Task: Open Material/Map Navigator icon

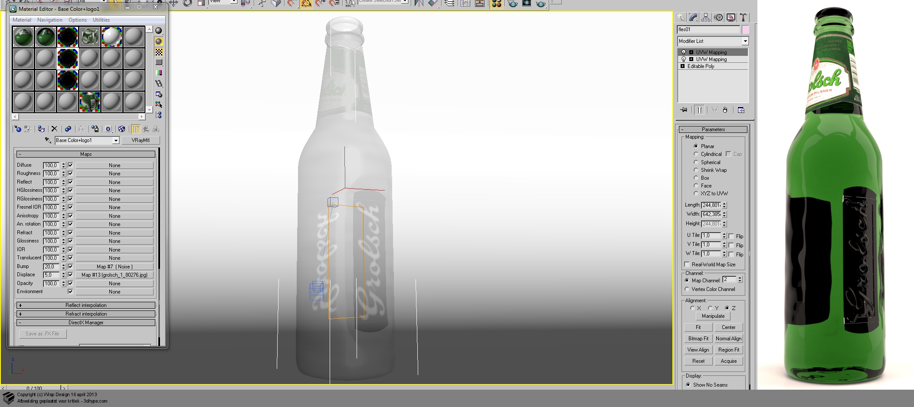Action: pos(159,115)
